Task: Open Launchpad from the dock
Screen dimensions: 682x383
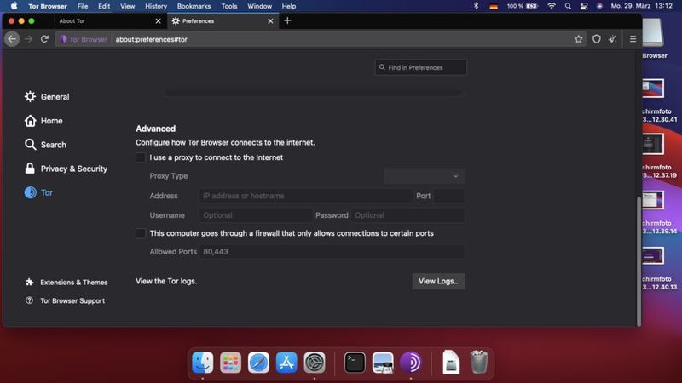Action: tap(230, 363)
